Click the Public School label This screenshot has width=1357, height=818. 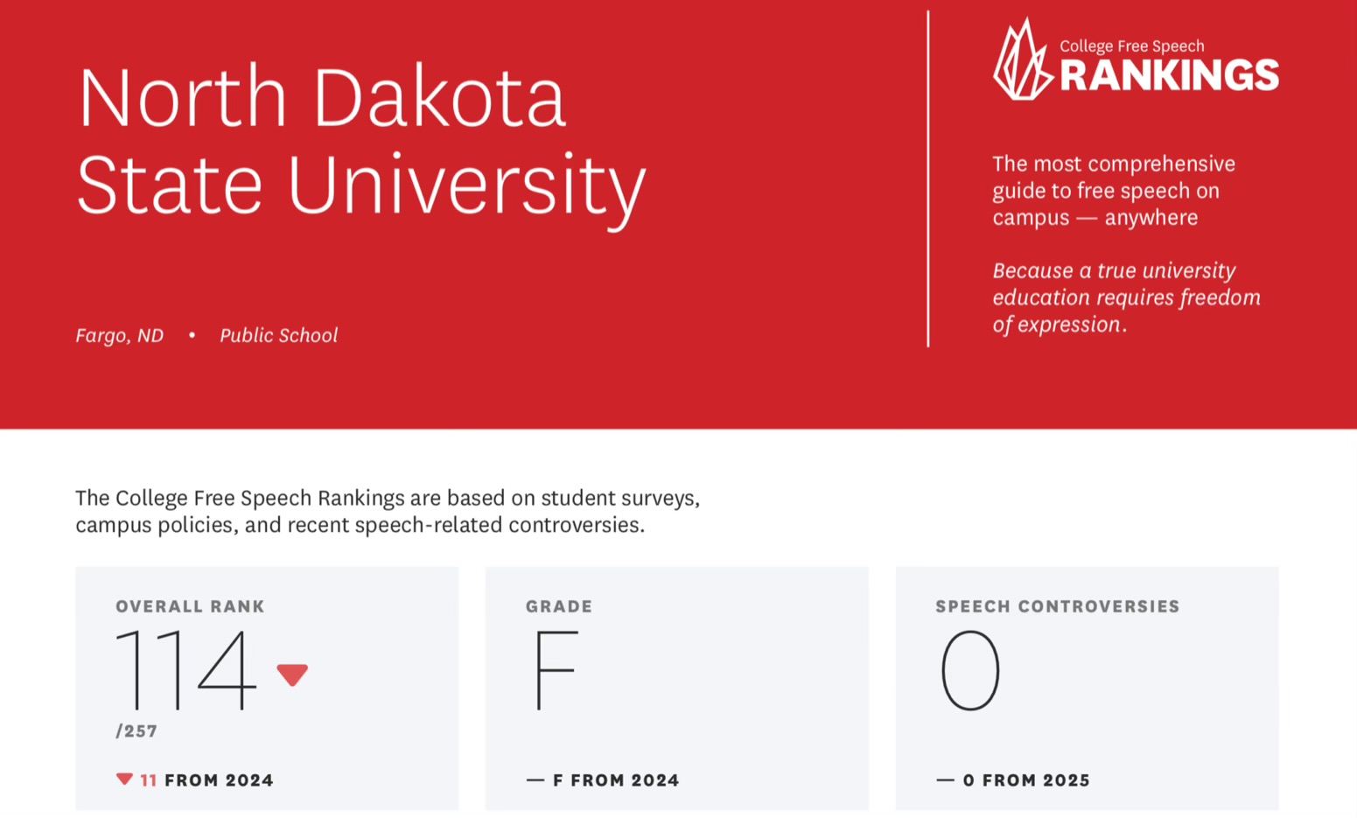(x=278, y=335)
